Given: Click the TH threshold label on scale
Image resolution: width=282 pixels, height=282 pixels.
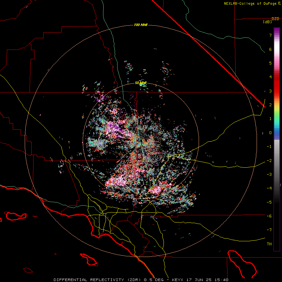Looking at the screenshot, I should [x=269, y=244].
